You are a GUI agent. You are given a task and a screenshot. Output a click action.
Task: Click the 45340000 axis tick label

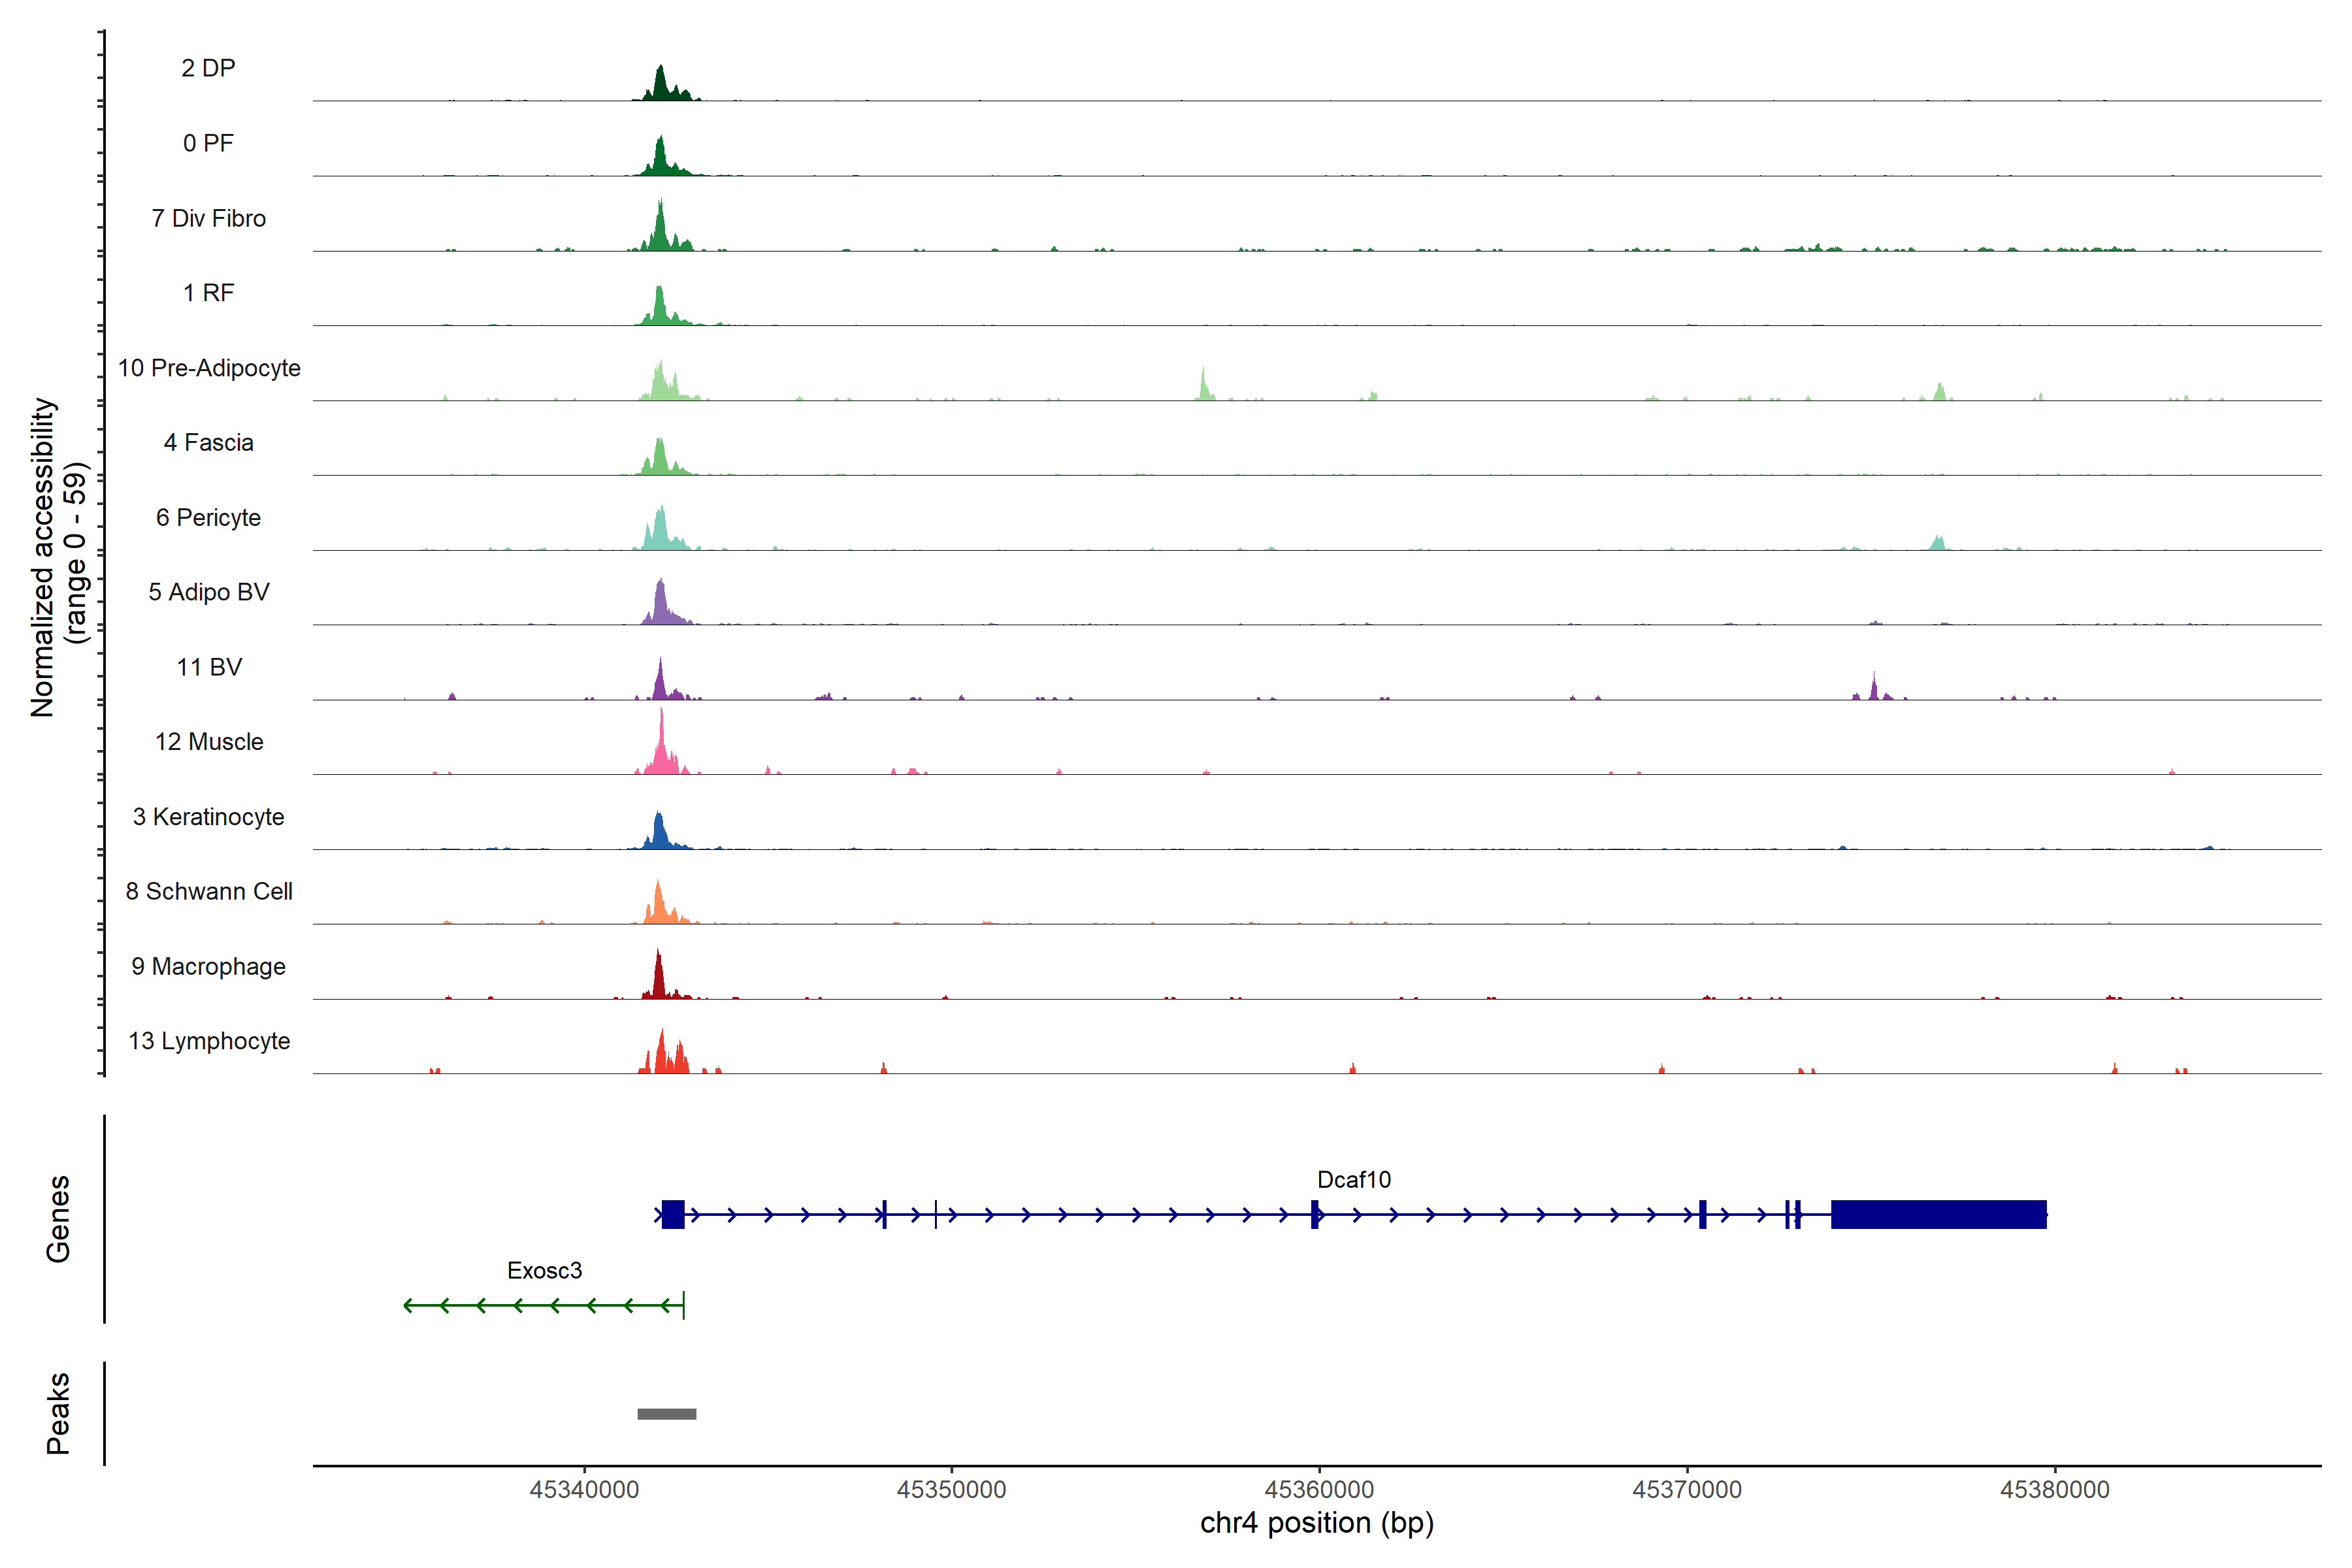[x=584, y=1489]
